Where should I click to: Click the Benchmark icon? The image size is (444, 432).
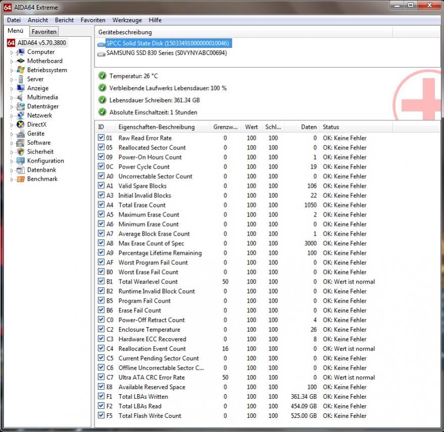(x=21, y=179)
